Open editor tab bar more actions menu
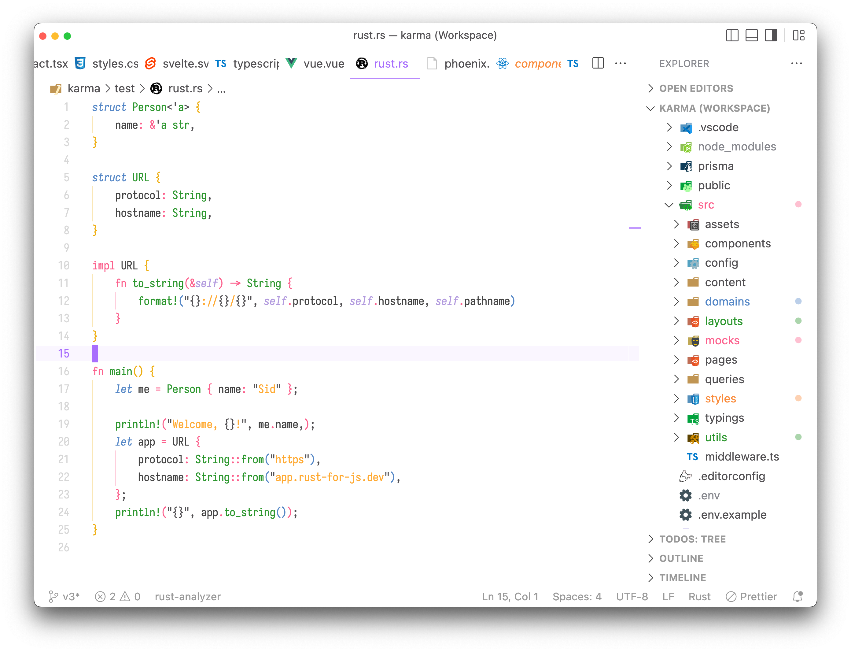Viewport: 851px width, 652px height. coord(620,63)
